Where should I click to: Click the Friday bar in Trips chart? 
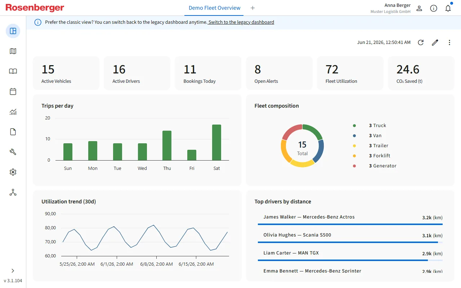(192, 155)
